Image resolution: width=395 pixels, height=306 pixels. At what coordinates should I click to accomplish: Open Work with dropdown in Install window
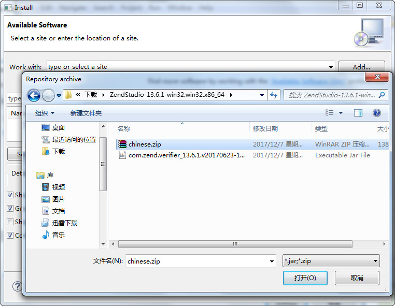click(331, 67)
